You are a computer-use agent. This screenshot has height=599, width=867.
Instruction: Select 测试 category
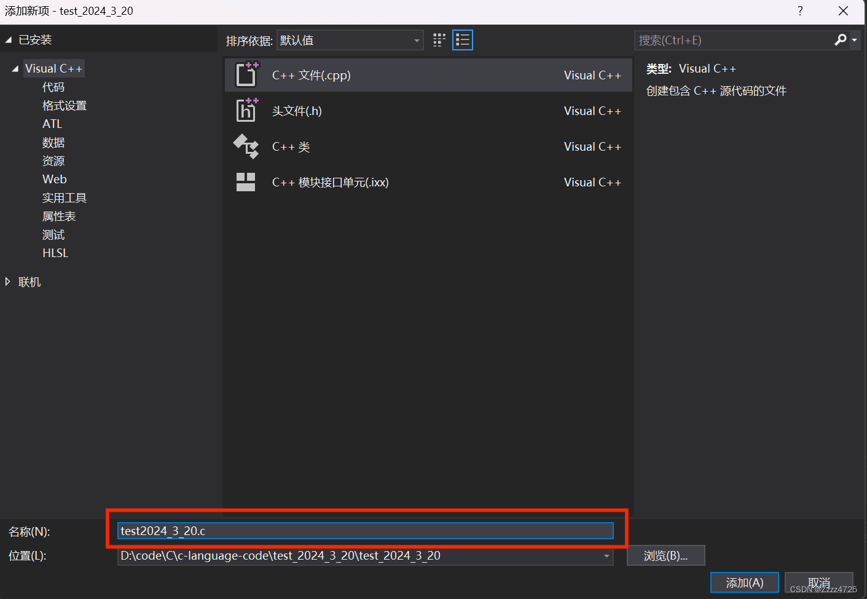53,235
